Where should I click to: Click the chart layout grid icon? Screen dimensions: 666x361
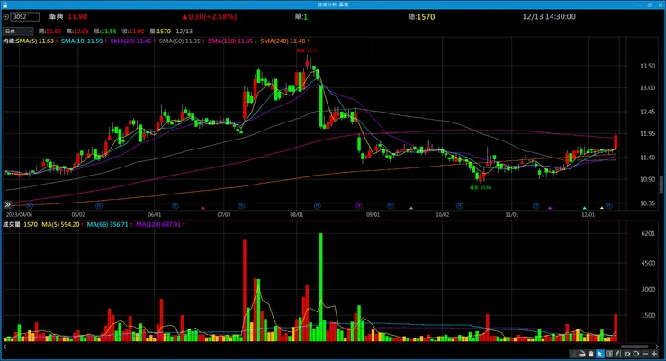609,354
